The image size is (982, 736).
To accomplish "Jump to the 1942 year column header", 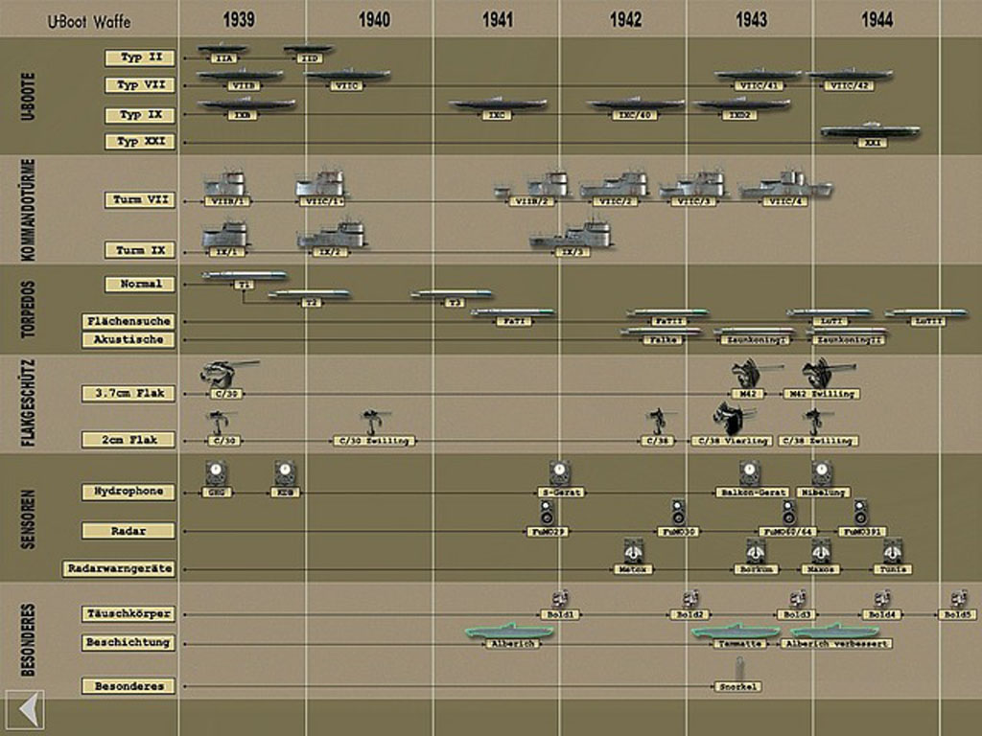I will pyautogui.click(x=625, y=19).
